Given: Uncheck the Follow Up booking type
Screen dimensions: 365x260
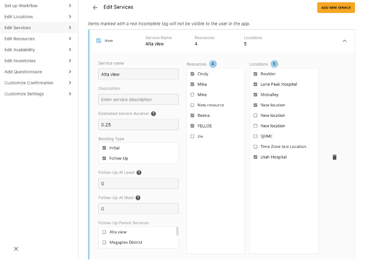Looking at the screenshot, I should pos(104,158).
